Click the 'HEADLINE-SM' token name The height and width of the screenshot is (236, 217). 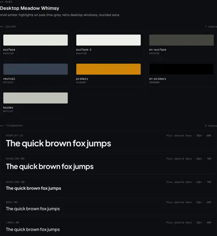(15, 182)
